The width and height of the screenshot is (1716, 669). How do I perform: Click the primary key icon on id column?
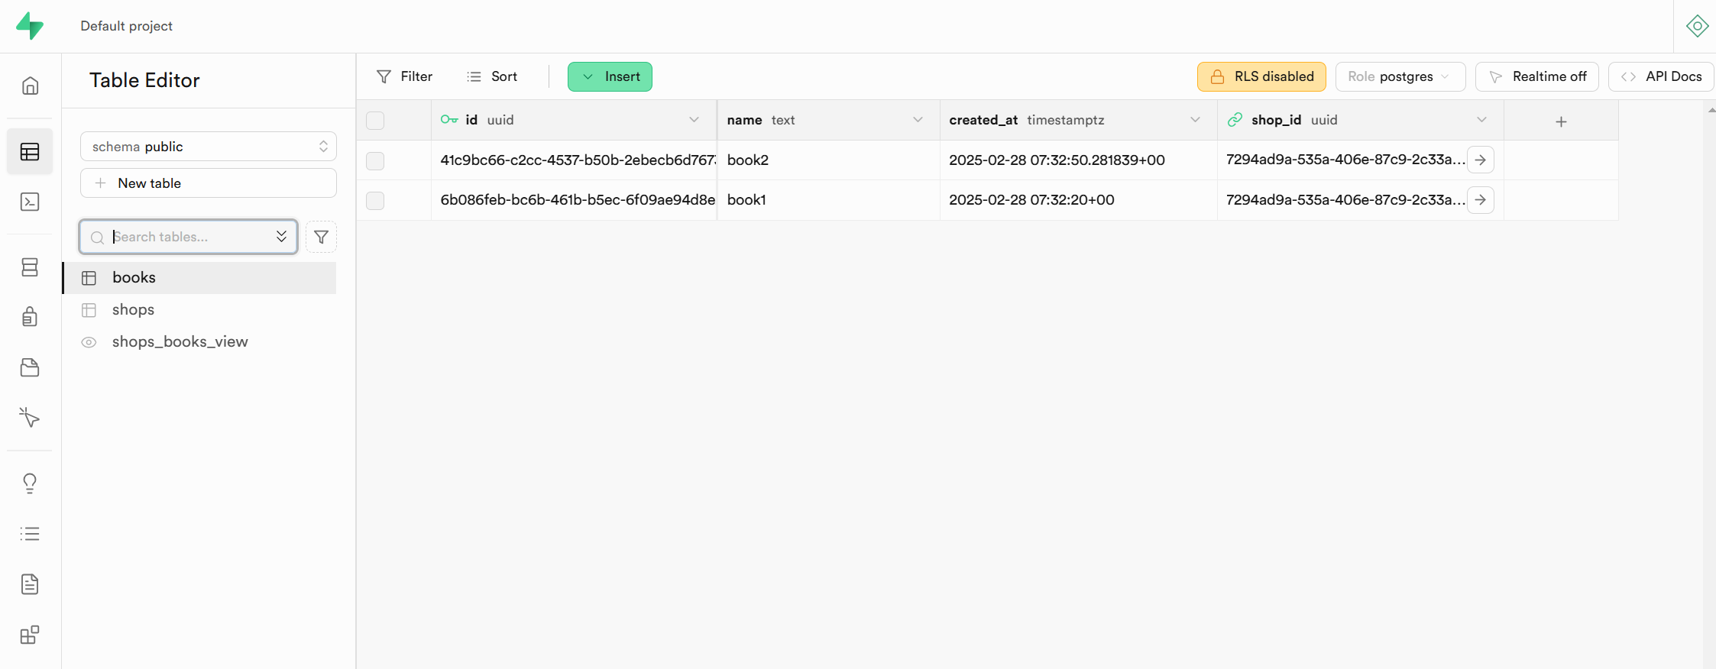(449, 120)
